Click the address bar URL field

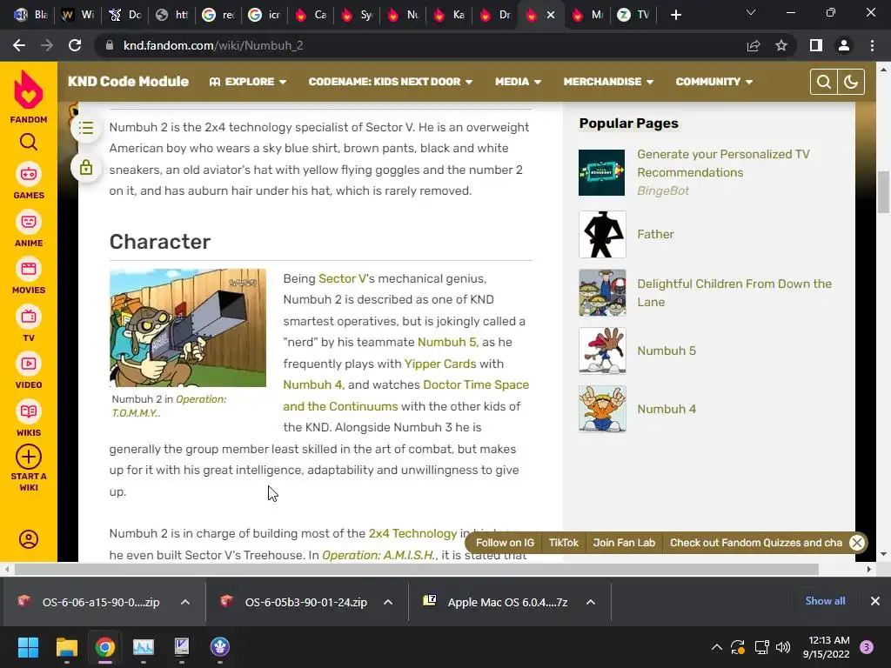(x=420, y=45)
